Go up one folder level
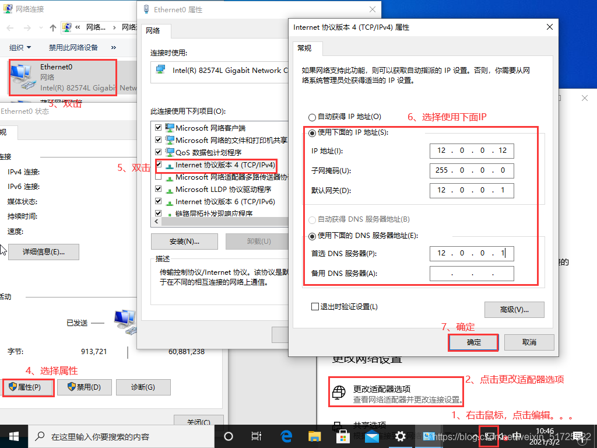The image size is (597, 448). pos(53,28)
